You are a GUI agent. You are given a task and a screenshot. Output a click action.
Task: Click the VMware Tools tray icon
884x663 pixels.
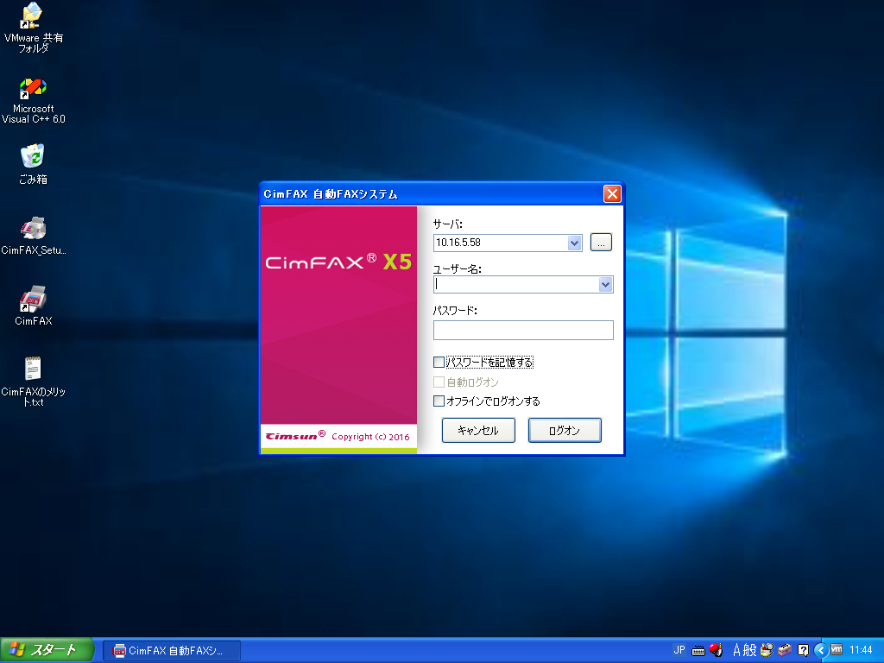click(x=837, y=649)
